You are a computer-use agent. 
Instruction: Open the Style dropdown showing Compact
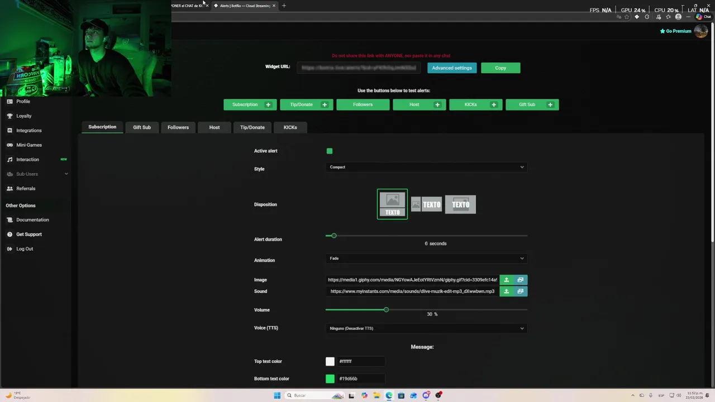[426, 167]
